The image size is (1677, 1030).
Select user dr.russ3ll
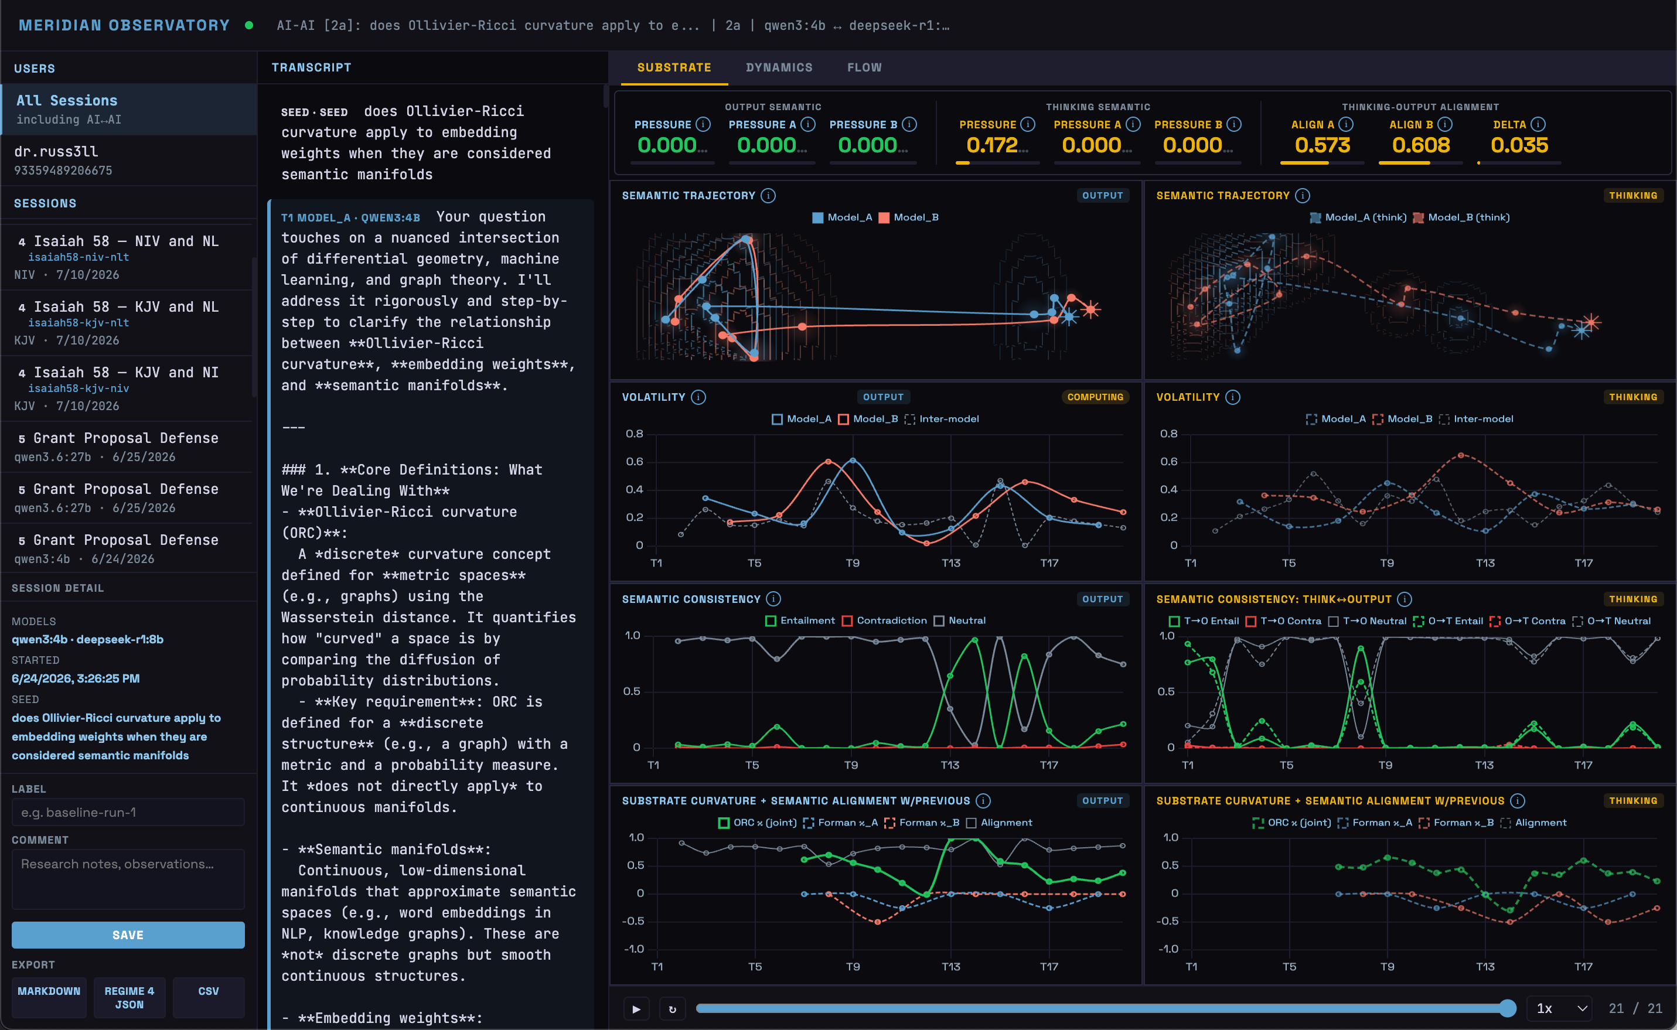129,160
